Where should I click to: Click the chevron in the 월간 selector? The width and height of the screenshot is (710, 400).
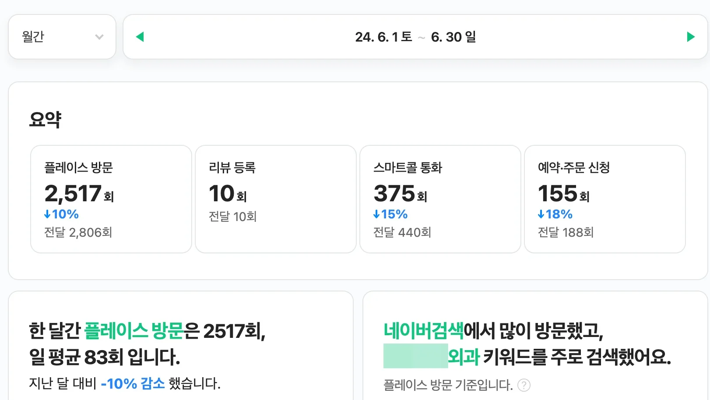[x=99, y=37]
